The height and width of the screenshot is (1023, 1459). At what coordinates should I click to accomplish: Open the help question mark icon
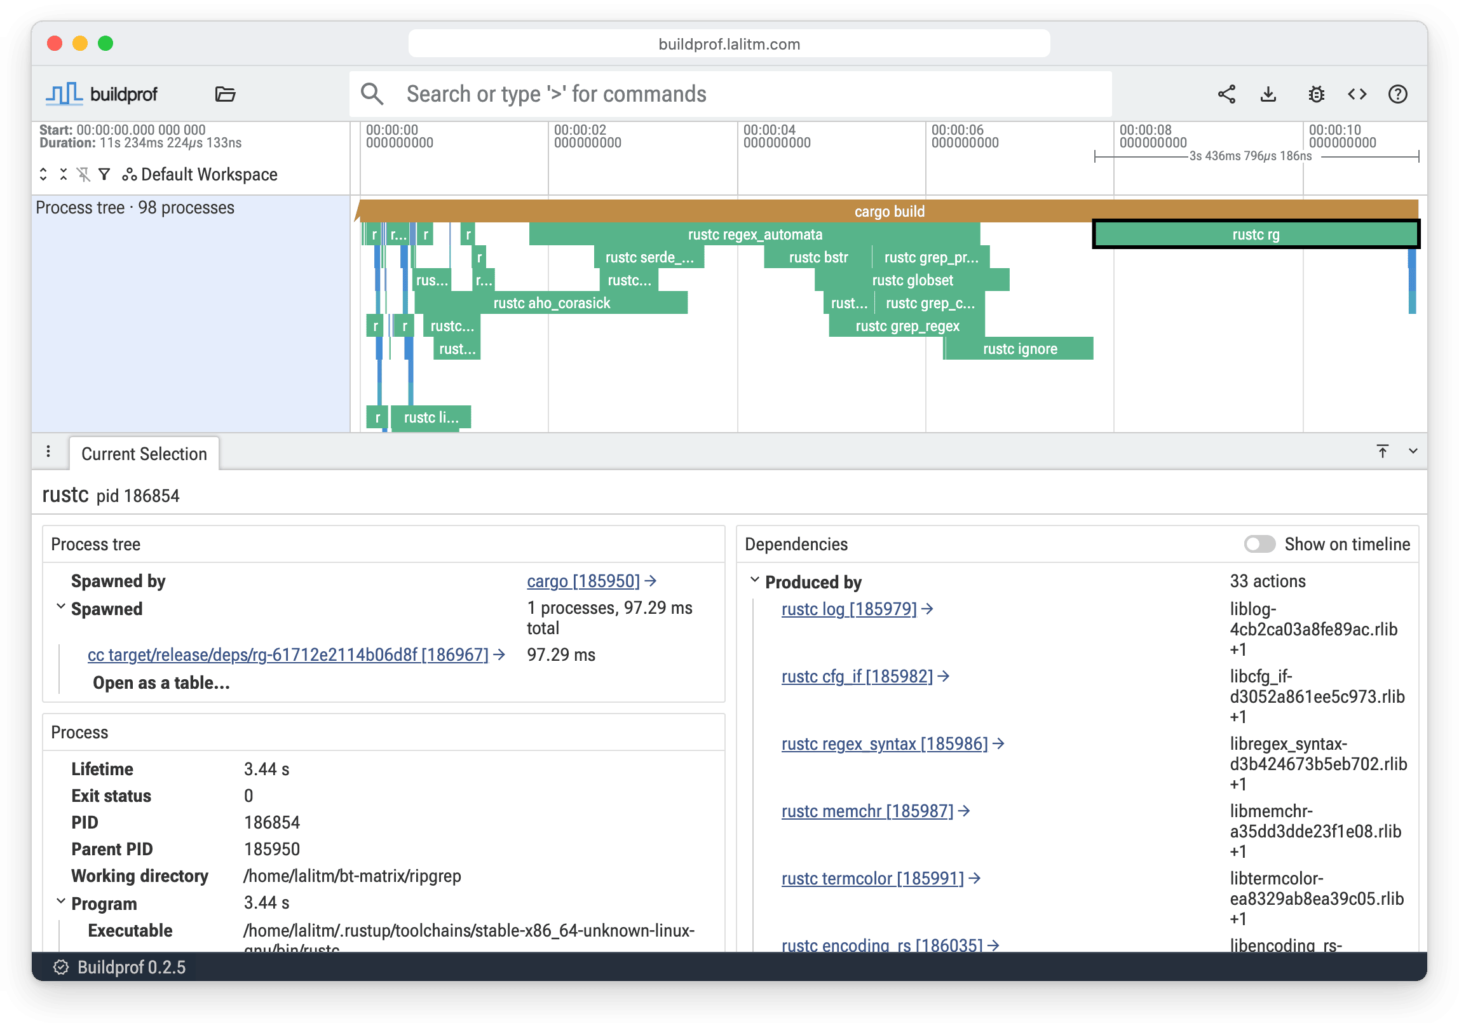(1397, 94)
